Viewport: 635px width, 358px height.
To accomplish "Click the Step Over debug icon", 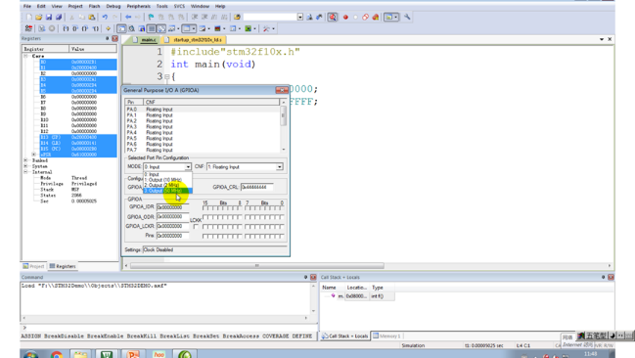I will [75, 28].
